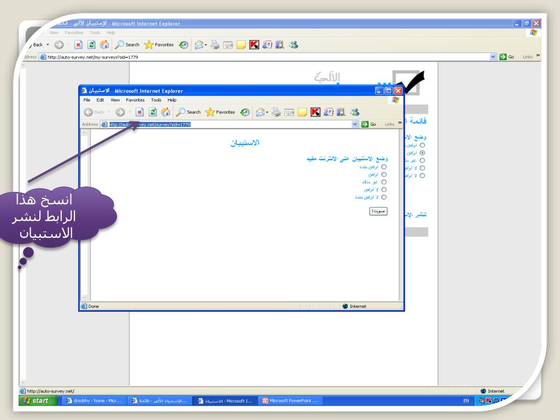The height and width of the screenshot is (420, 560).
Task: Open Edit menu in front window
Action: pyautogui.click(x=101, y=100)
